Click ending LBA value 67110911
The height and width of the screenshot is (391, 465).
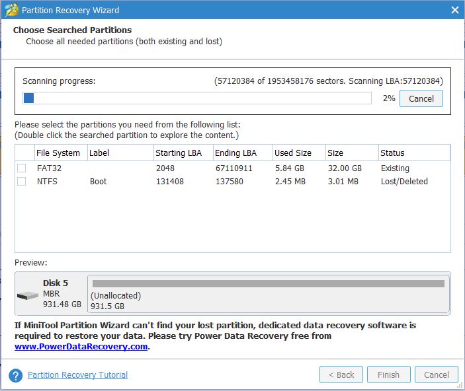234,168
